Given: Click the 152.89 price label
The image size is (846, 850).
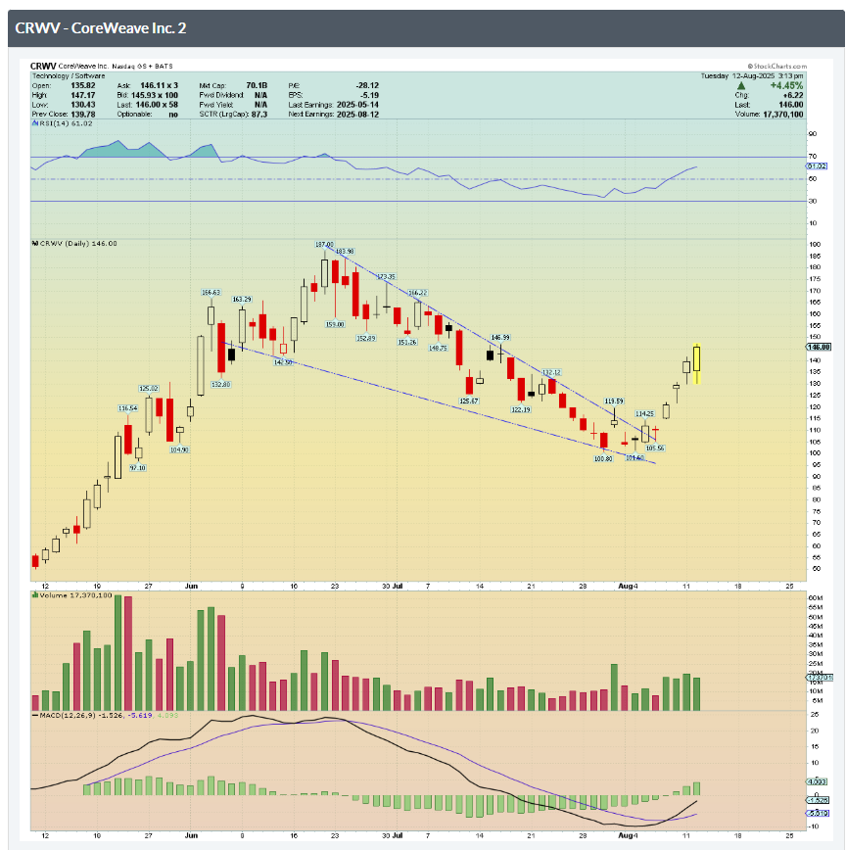Looking at the screenshot, I should click(x=365, y=338).
